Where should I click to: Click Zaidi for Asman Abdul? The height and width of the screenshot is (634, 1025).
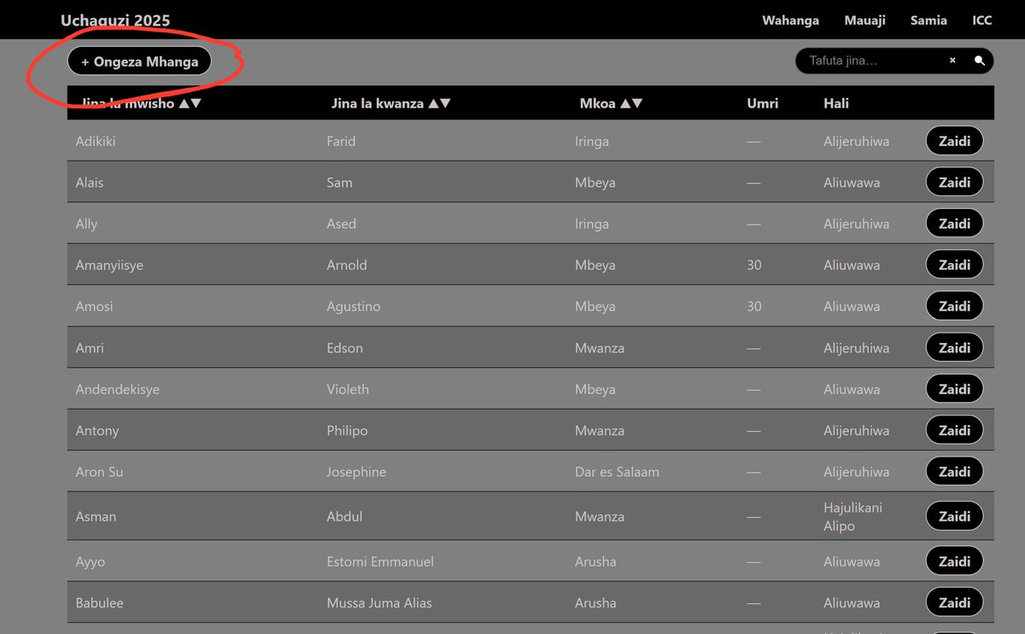954,516
